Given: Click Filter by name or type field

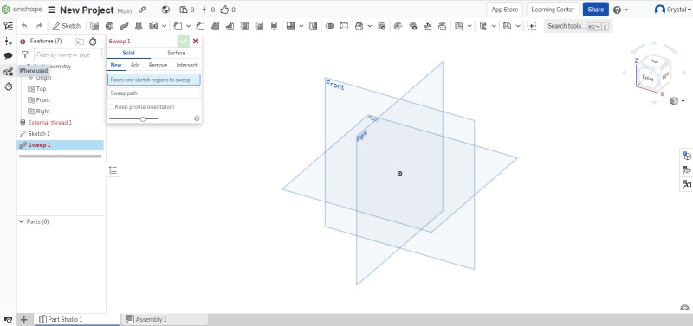Looking at the screenshot, I should point(68,54).
